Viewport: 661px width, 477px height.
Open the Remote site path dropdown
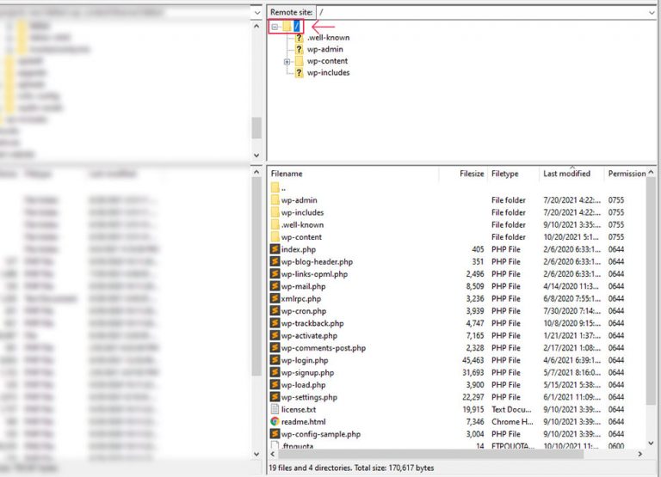click(652, 12)
